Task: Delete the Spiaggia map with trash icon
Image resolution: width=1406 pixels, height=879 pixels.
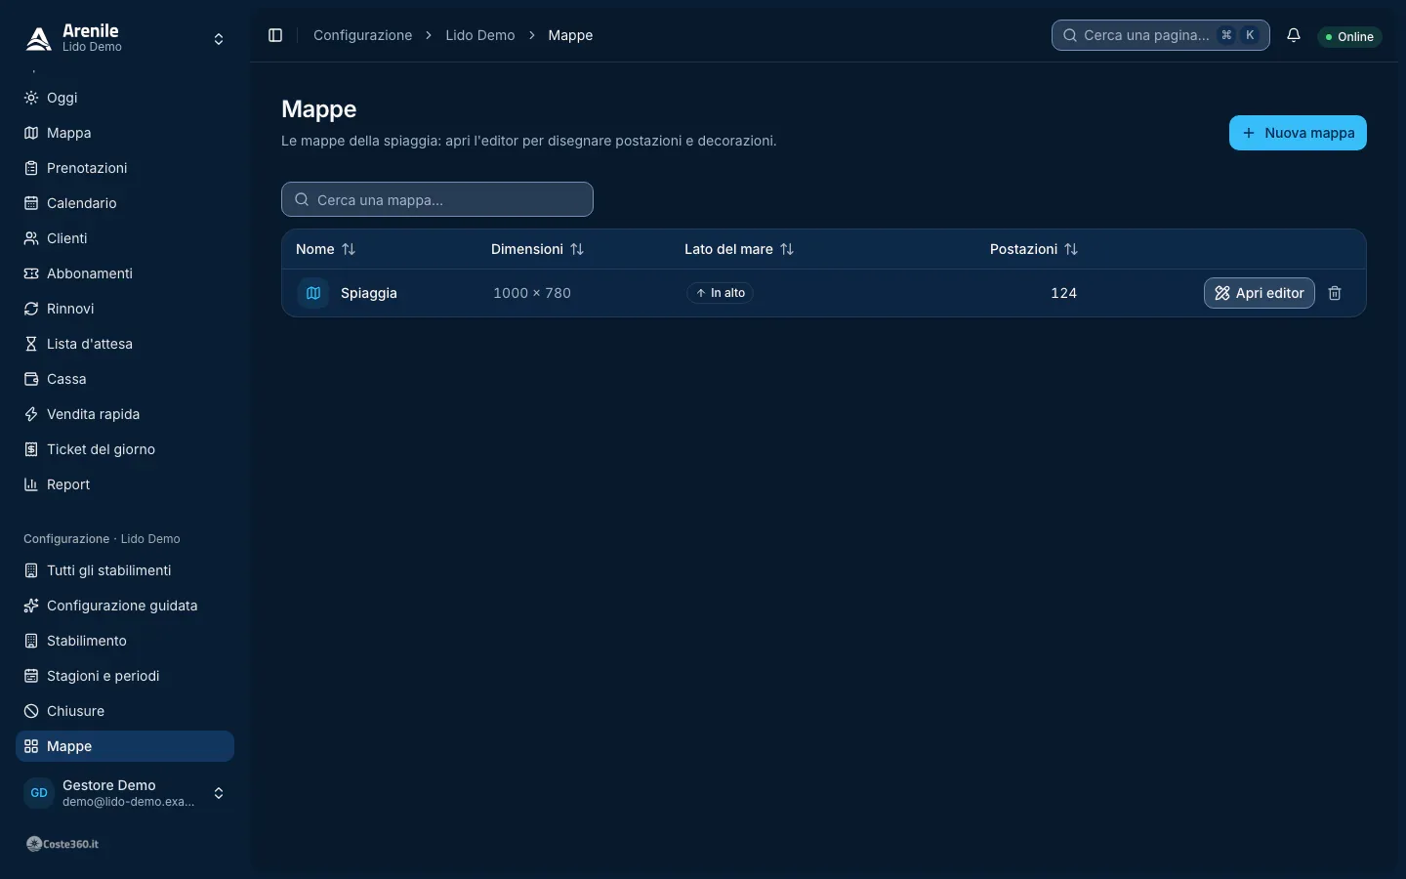Action: tap(1335, 293)
